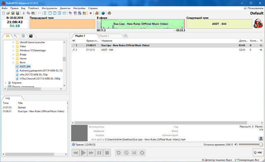The width and height of the screenshot is (265, 162).
Task: Expand the Video folder node
Action: tap(13, 46)
